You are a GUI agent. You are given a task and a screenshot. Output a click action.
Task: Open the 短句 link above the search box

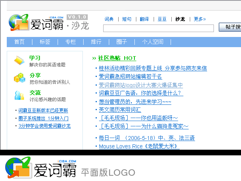click(127, 19)
